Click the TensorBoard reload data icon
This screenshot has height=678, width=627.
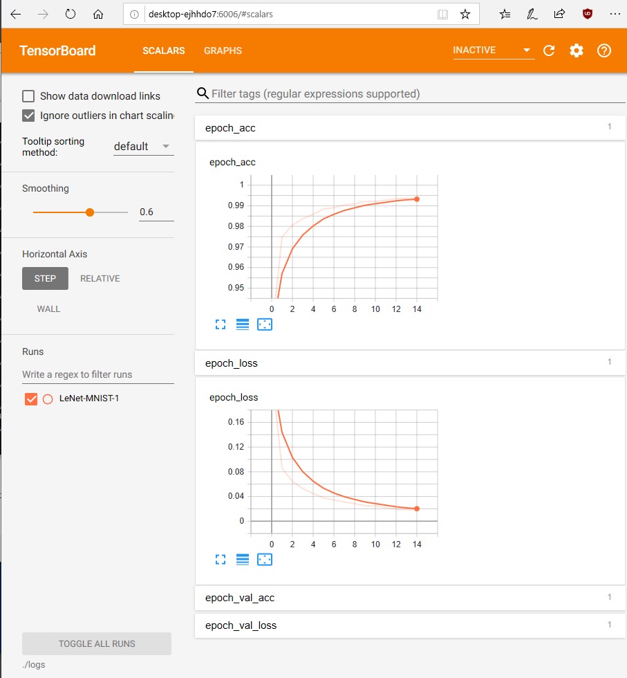pyautogui.click(x=549, y=51)
